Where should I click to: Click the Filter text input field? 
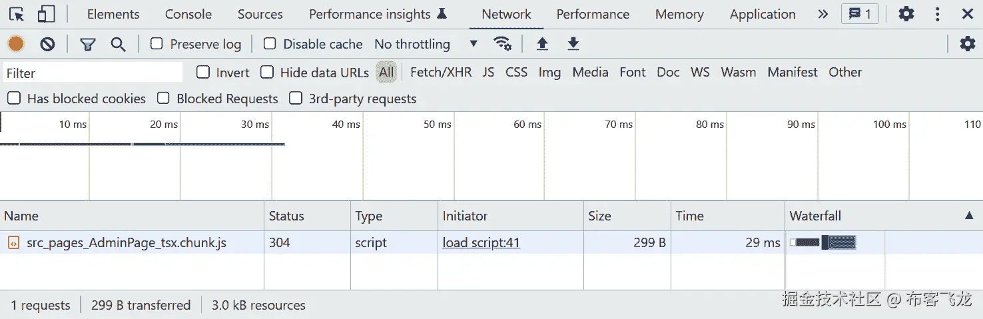click(x=93, y=73)
